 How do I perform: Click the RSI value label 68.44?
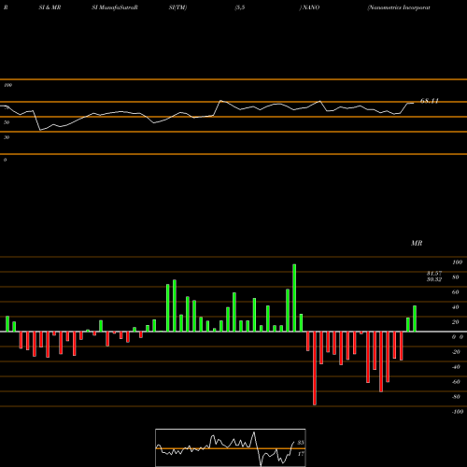point(430,101)
